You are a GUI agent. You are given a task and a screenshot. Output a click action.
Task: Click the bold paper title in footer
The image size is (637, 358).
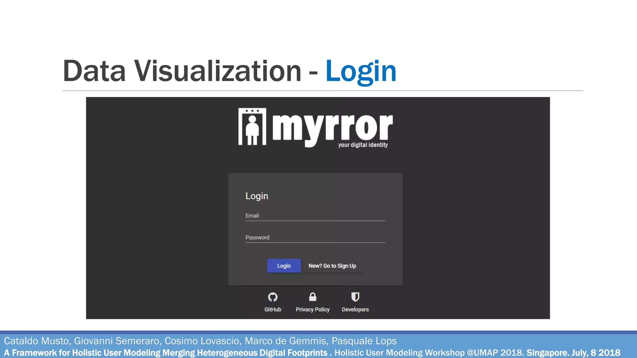click(165, 353)
